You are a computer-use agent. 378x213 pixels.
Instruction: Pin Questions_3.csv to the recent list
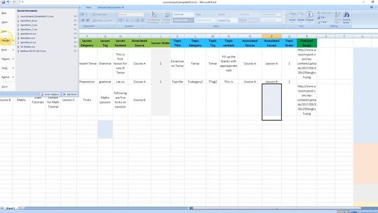point(75,25)
